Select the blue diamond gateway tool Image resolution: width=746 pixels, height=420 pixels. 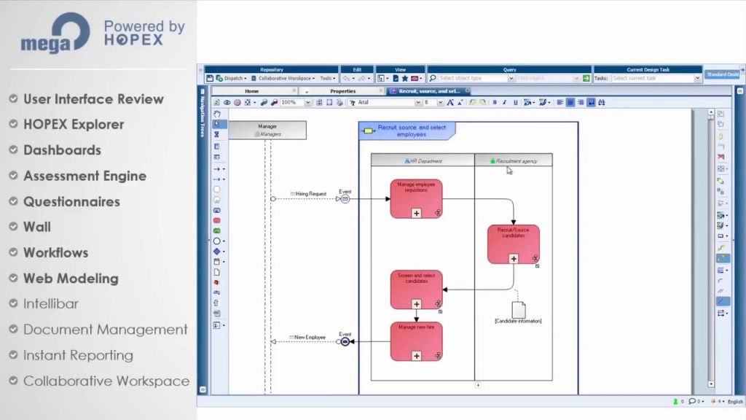click(217, 252)
